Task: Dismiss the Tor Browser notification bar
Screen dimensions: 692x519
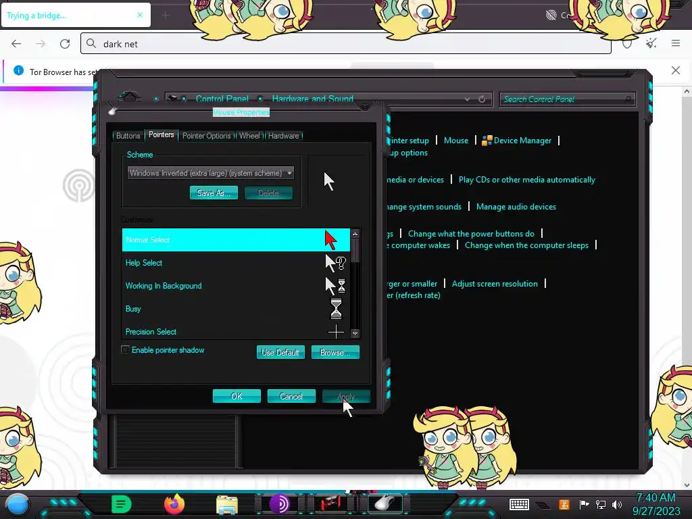Action: coord(676,70)
